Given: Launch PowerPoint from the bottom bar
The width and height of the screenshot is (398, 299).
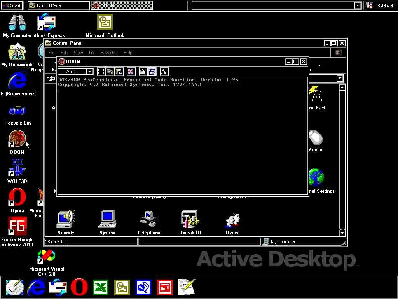Looking at the screenshot, I should [x=165, y=287].
